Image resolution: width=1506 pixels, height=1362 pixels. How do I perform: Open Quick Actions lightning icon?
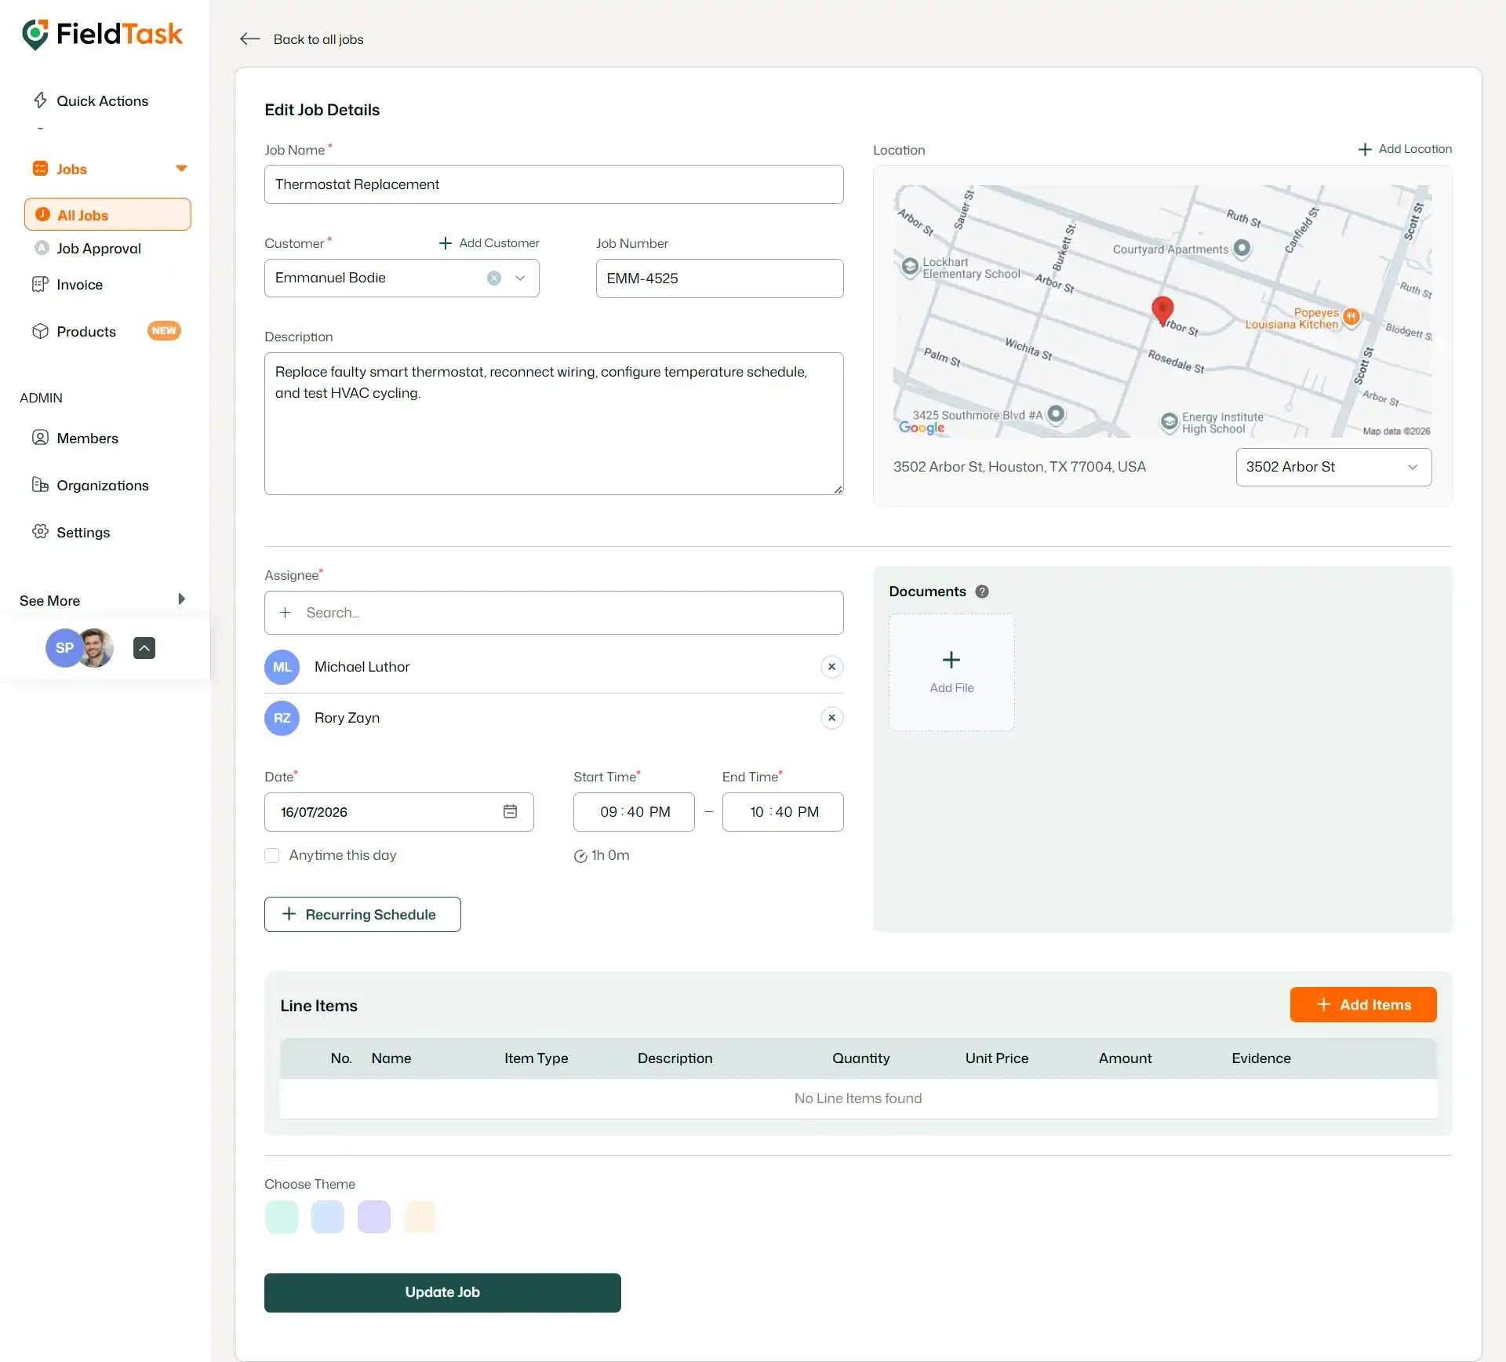pos(41,100)
